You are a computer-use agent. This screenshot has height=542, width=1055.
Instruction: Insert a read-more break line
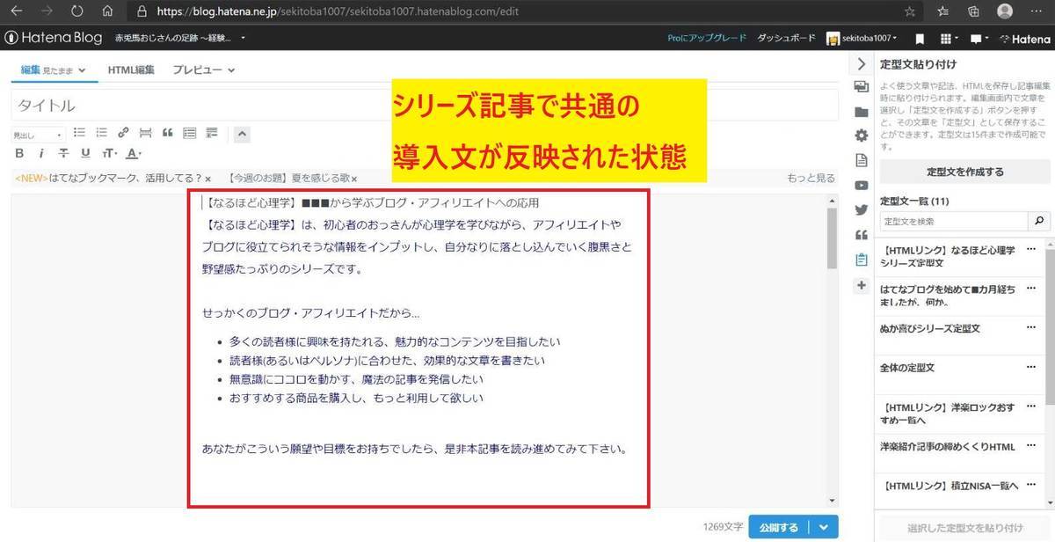click(x=145, y=134)
